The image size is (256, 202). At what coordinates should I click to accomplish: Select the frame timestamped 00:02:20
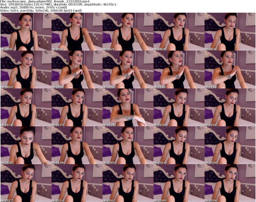pyautogui.click(x=230, y=145)
